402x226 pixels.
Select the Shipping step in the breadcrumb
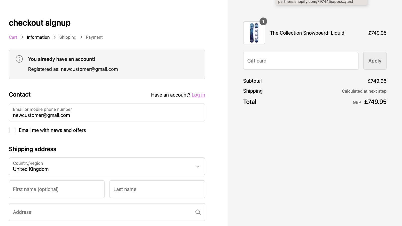click(68, 37)
